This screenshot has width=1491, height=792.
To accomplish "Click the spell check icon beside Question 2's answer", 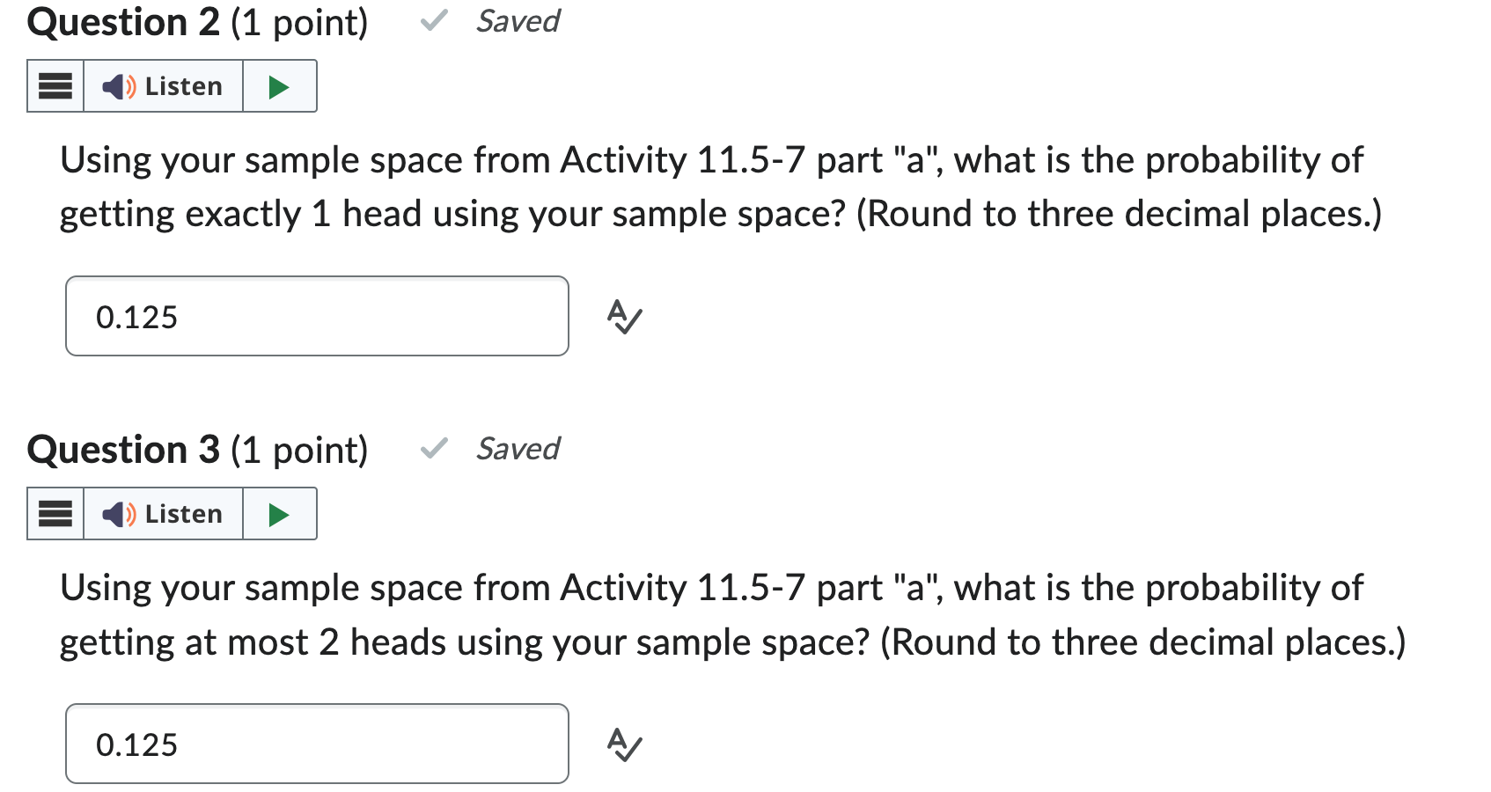I will tap(626, 318).
